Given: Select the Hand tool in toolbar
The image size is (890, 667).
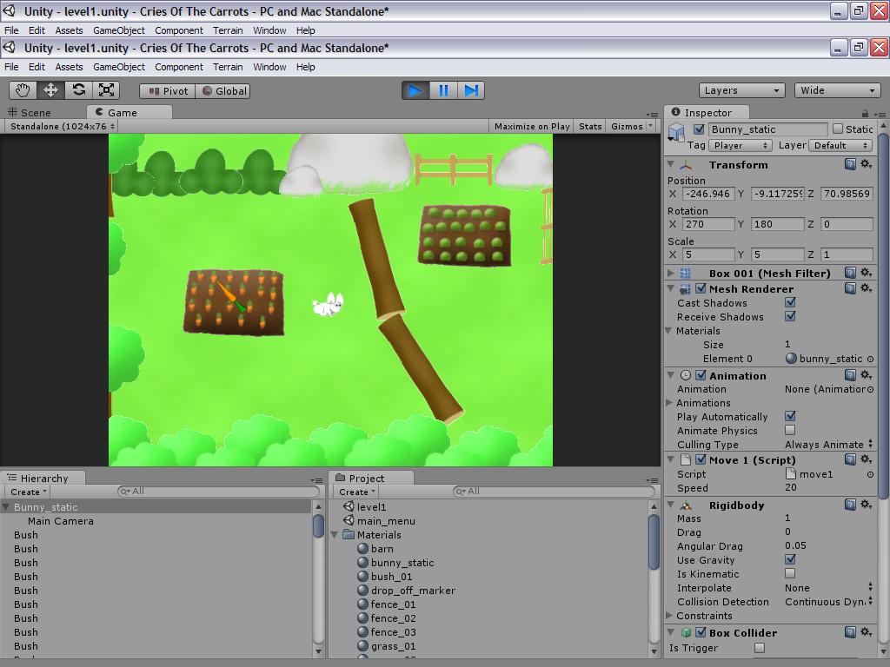Looking at the screenshot, I should click(x=23, y=90).
